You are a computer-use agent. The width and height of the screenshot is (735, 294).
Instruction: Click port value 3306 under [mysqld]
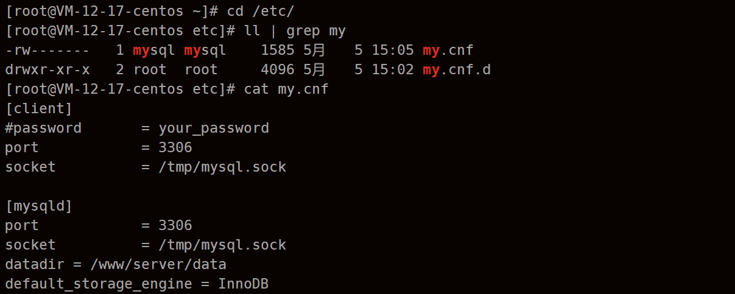point(175,225)
